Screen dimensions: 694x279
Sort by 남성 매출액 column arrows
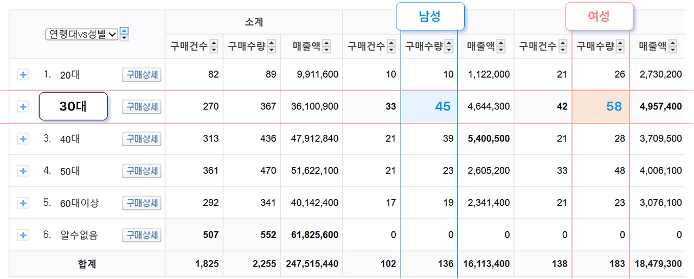(501, 47)
